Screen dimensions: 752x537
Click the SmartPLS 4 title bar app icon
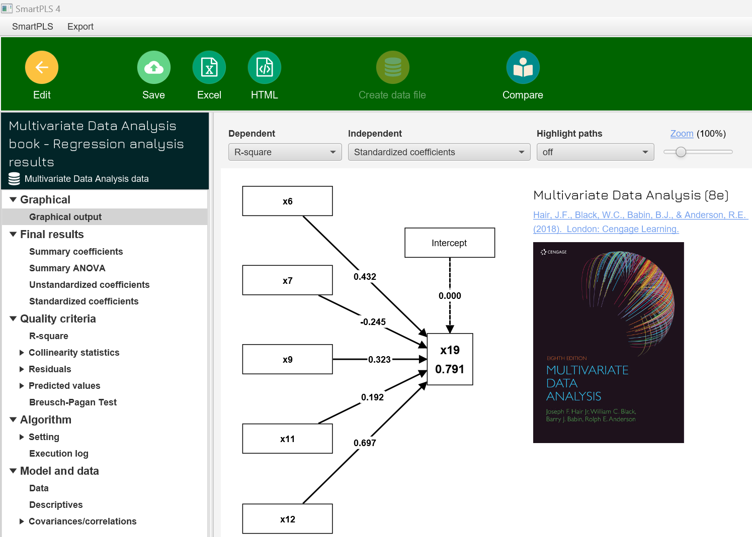[x=7, y=9]
